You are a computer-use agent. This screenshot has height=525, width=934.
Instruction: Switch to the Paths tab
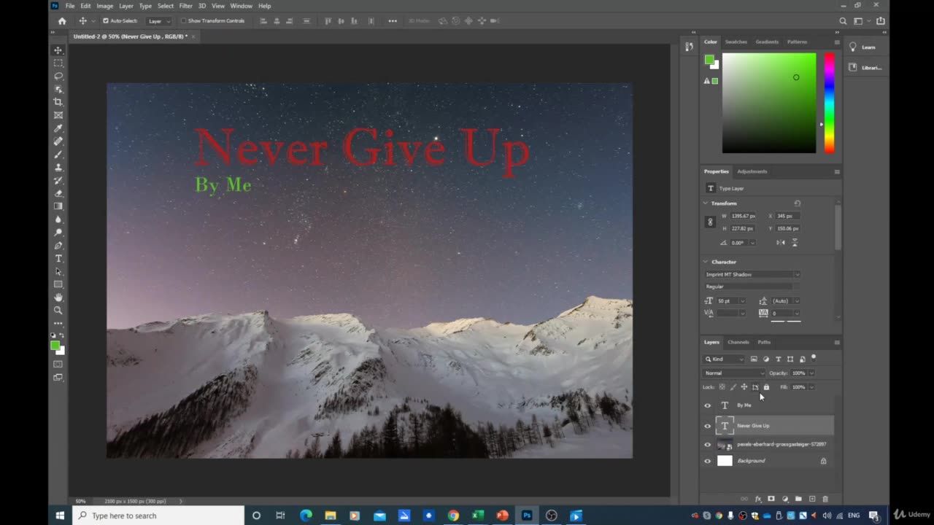pyautogui.click(x=764, y=342)
